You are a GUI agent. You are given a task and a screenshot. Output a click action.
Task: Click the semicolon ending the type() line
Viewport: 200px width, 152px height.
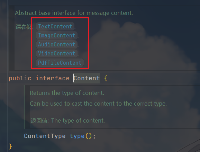click(94, 136)
